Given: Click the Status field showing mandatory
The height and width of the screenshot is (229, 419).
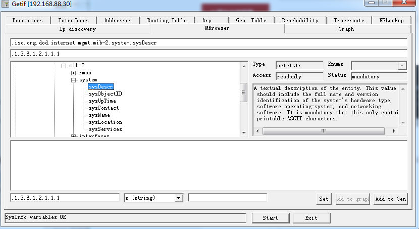Looking at the screenshot, I should click(379, 76).
